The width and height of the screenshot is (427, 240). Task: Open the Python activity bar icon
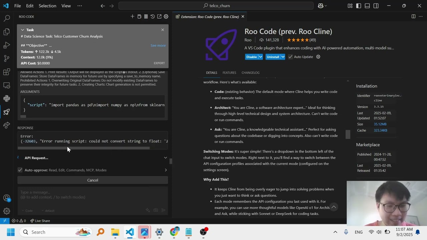pyautogui.click(x=7, y=99)
